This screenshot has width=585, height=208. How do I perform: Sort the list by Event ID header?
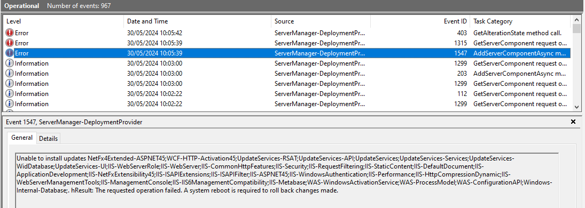coord(420,21)
